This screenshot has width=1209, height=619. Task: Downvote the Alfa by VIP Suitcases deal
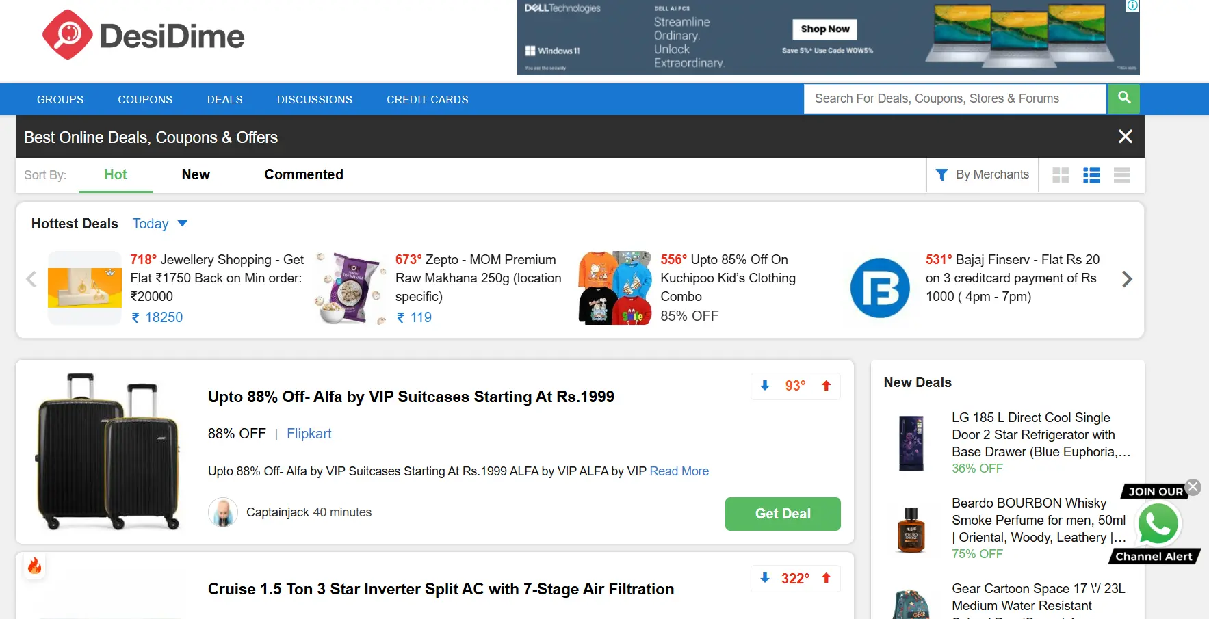pos(765,386)
